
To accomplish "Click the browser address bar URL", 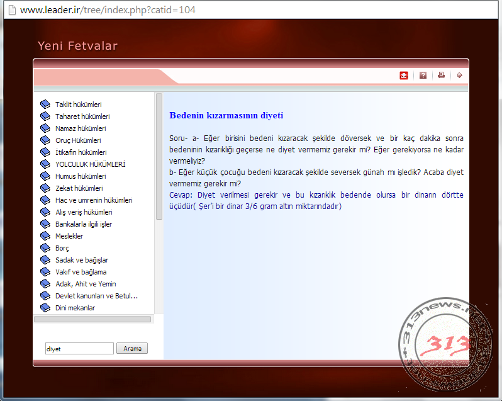I will pyautogui.click(x=108, y=10).
